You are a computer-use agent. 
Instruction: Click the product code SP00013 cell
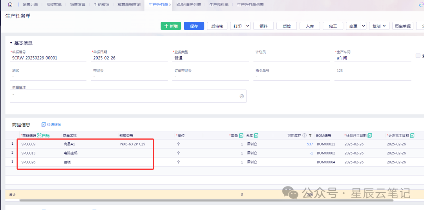28,153
